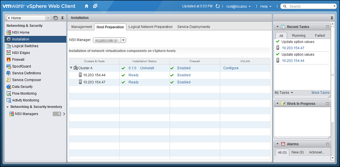The image size is (340, 167).
Task: Go to vSphere Home via house icon
Action: (x=87, y=6)
